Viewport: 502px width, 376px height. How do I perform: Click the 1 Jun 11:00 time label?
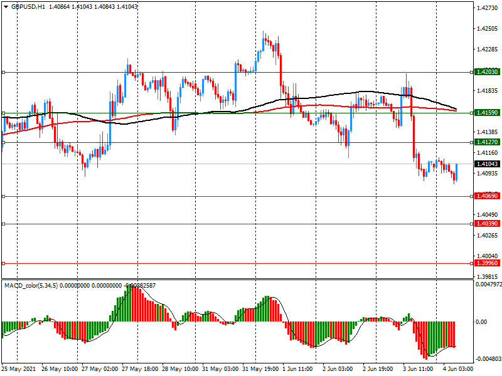point(297,369)
